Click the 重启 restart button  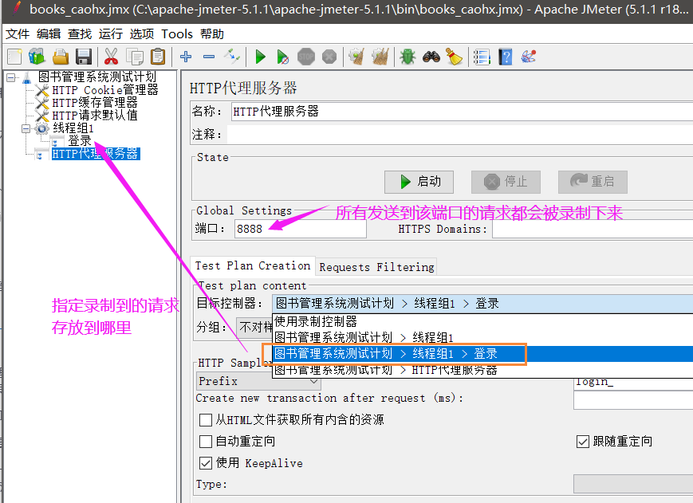[593, 182]
